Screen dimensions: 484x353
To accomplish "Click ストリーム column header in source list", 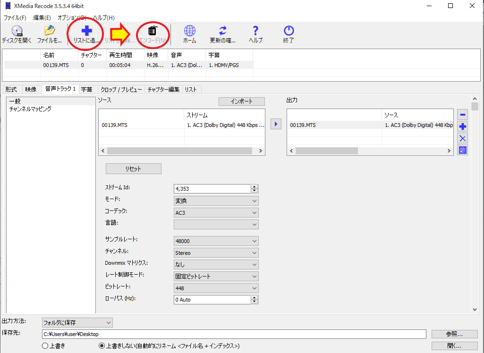I will [x=224, y=115].
